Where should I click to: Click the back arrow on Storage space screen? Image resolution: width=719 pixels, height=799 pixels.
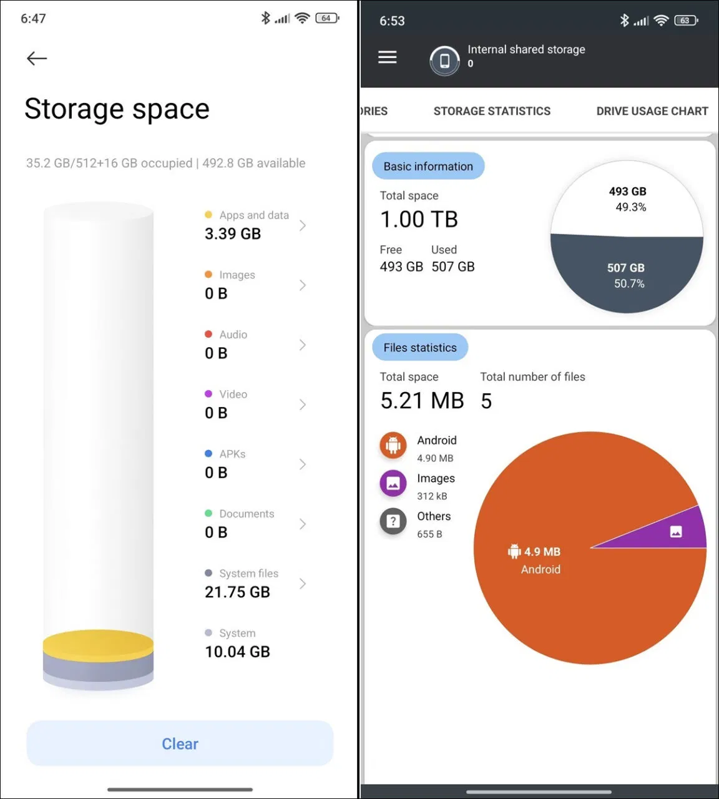point(36,58)
